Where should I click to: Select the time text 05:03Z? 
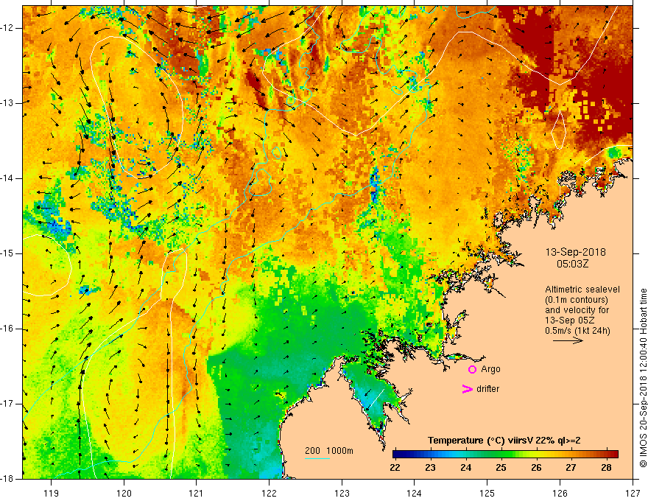point(572,264)
